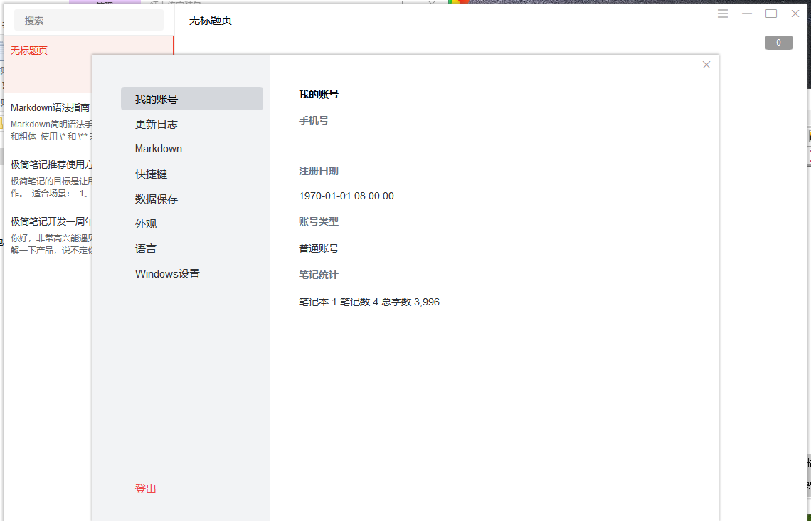
Task: Select the 无标题页 note in the list
Action: 28,51
